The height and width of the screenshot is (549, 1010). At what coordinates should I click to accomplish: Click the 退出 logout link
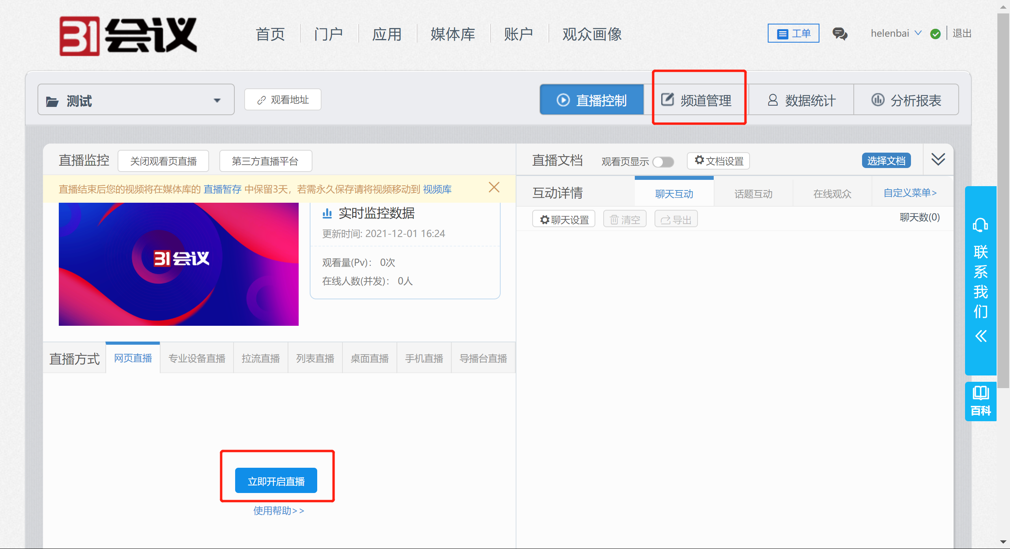962,33
